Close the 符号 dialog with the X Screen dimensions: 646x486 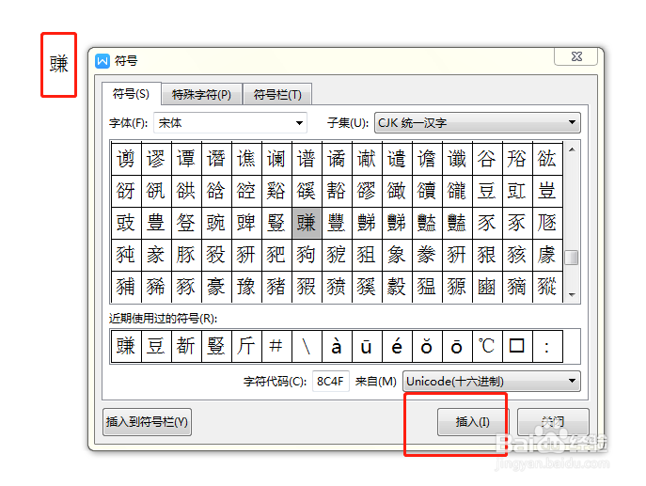click(576, 56)
